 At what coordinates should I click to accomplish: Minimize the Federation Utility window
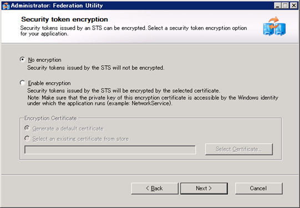[277, 6]
